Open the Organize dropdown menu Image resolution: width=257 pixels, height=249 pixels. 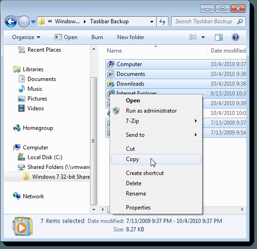click(26, 37)
